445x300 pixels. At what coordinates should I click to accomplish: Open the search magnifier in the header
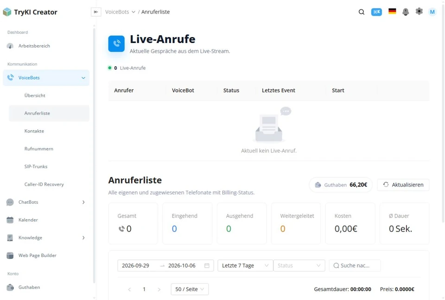(x=361, y=12)
